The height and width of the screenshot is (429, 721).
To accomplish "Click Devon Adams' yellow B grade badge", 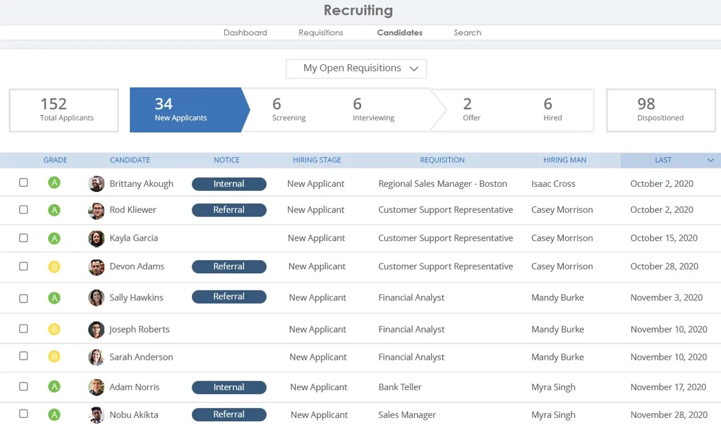I will click(54, 267).
